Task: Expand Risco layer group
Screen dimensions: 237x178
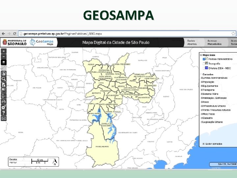Action: (x=202, y=102)
